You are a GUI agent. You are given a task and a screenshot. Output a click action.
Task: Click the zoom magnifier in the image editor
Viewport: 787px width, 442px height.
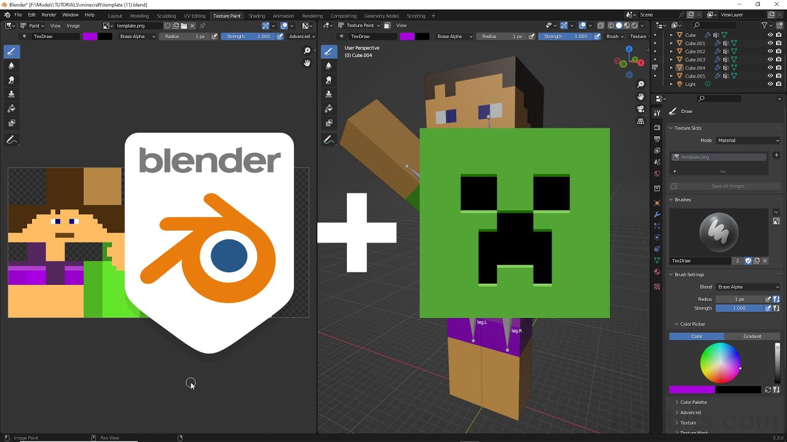307,51
